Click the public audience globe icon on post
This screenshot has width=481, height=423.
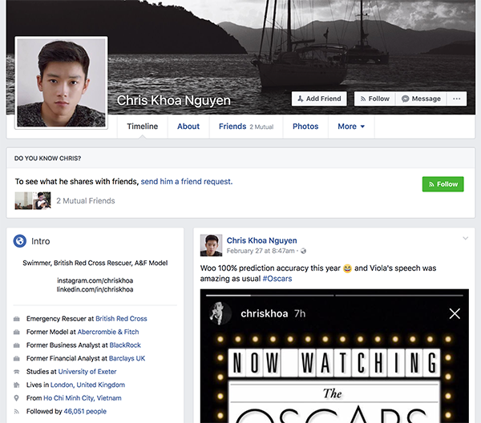303,252
